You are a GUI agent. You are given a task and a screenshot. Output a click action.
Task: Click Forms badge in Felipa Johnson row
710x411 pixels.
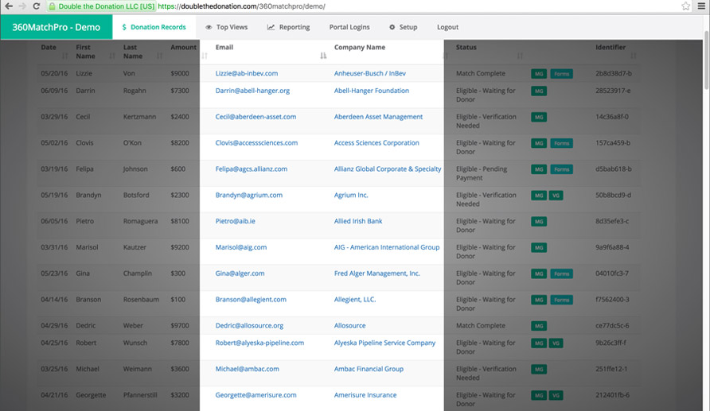561,169
